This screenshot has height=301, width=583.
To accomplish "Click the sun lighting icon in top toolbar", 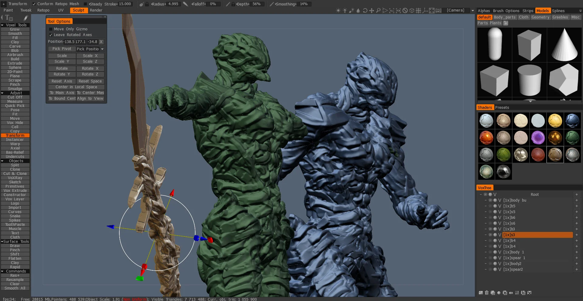I will tap(338, 11).
